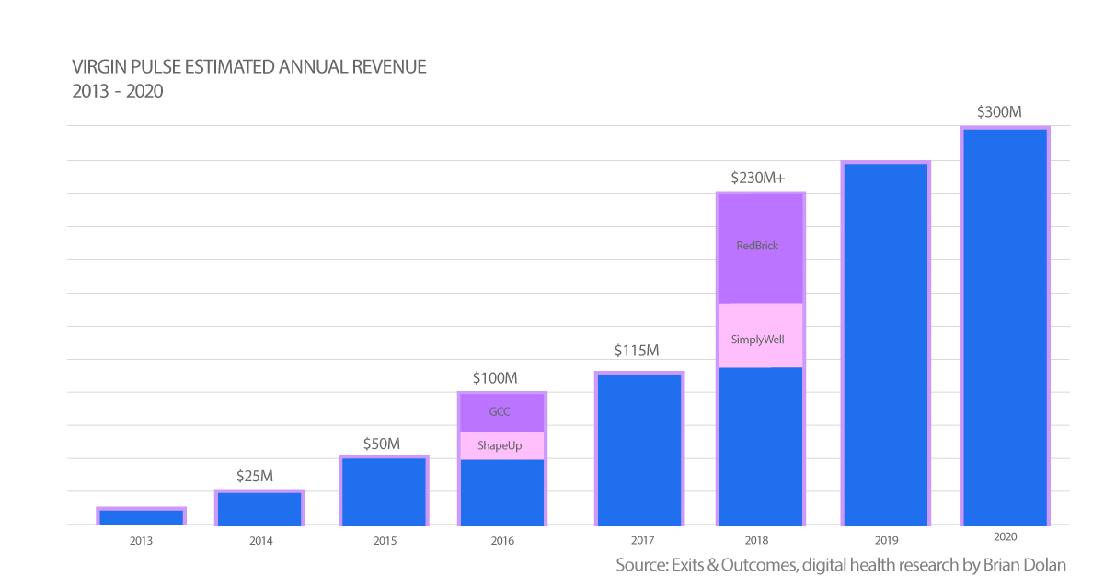Select the purple GCC segment
The height and width of the screenshot is (588, 1104).
[x=502, y=412]
